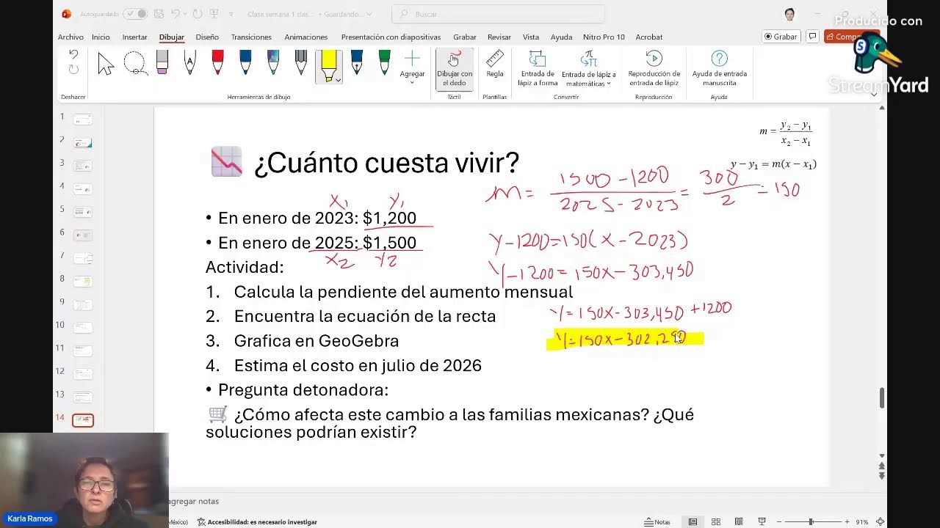Screen dimensions: 940x528
Task: Zoom out with the minus button
Action: (x=779, y=522)
